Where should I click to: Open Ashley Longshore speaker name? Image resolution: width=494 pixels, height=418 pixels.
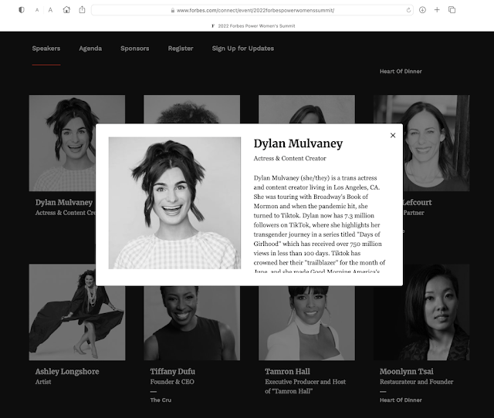[x=67, y=372]
